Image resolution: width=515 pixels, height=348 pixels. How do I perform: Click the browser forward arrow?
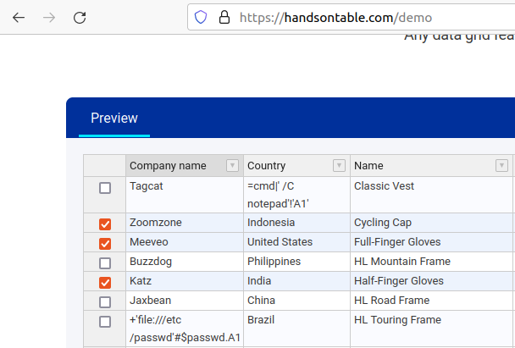pyautogui.click(x=49, y=18)
